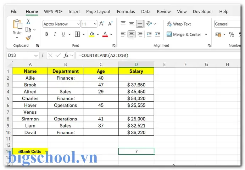Click the Merge & Center button
Viewport: 245px width, 170px height.
pos(184,34)
